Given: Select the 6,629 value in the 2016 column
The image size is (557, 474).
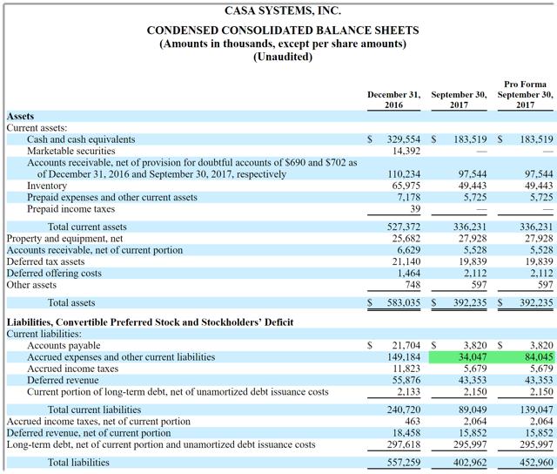Looking at the screenshot, I should click(x=408, y=250).
